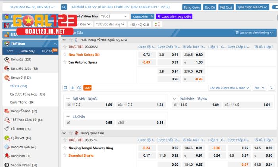Viewport: 278px width, 167px height.
Task: Click the live stream circular icon beside SMP
Action: point(79,87)
